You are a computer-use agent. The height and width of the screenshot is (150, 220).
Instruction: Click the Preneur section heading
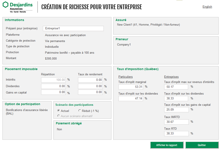pyautogui.click(x=122, y=39)
